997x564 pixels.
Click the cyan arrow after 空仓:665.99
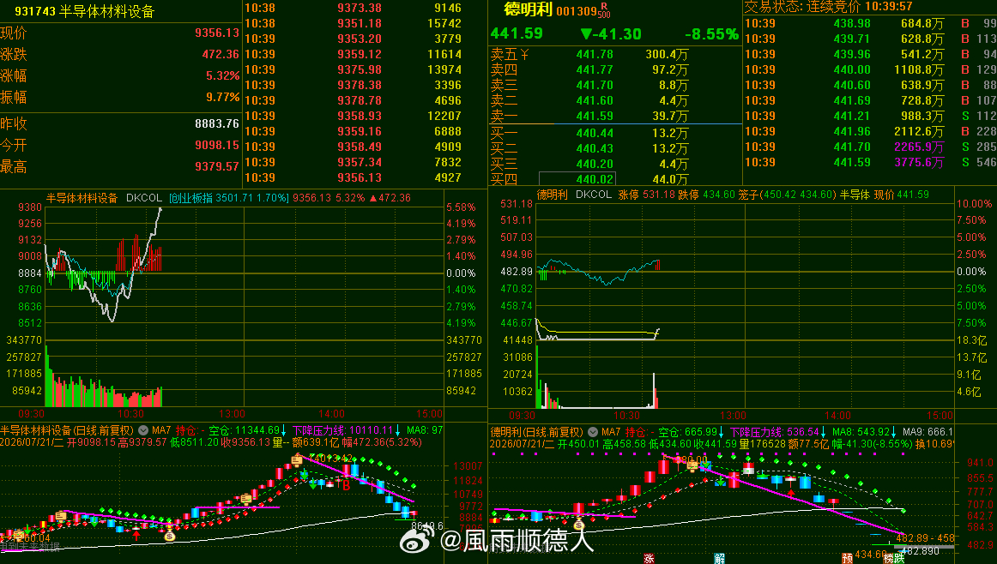coord(722,432)
